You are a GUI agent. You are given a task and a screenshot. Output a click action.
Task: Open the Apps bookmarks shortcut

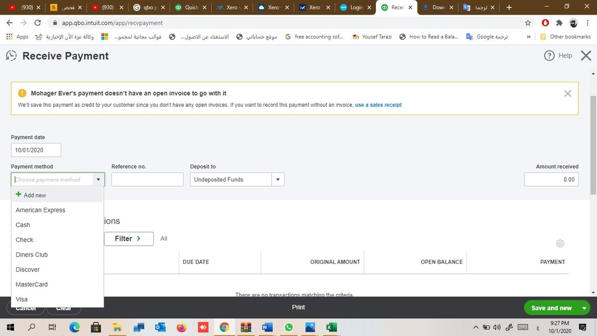coord(17,37)
